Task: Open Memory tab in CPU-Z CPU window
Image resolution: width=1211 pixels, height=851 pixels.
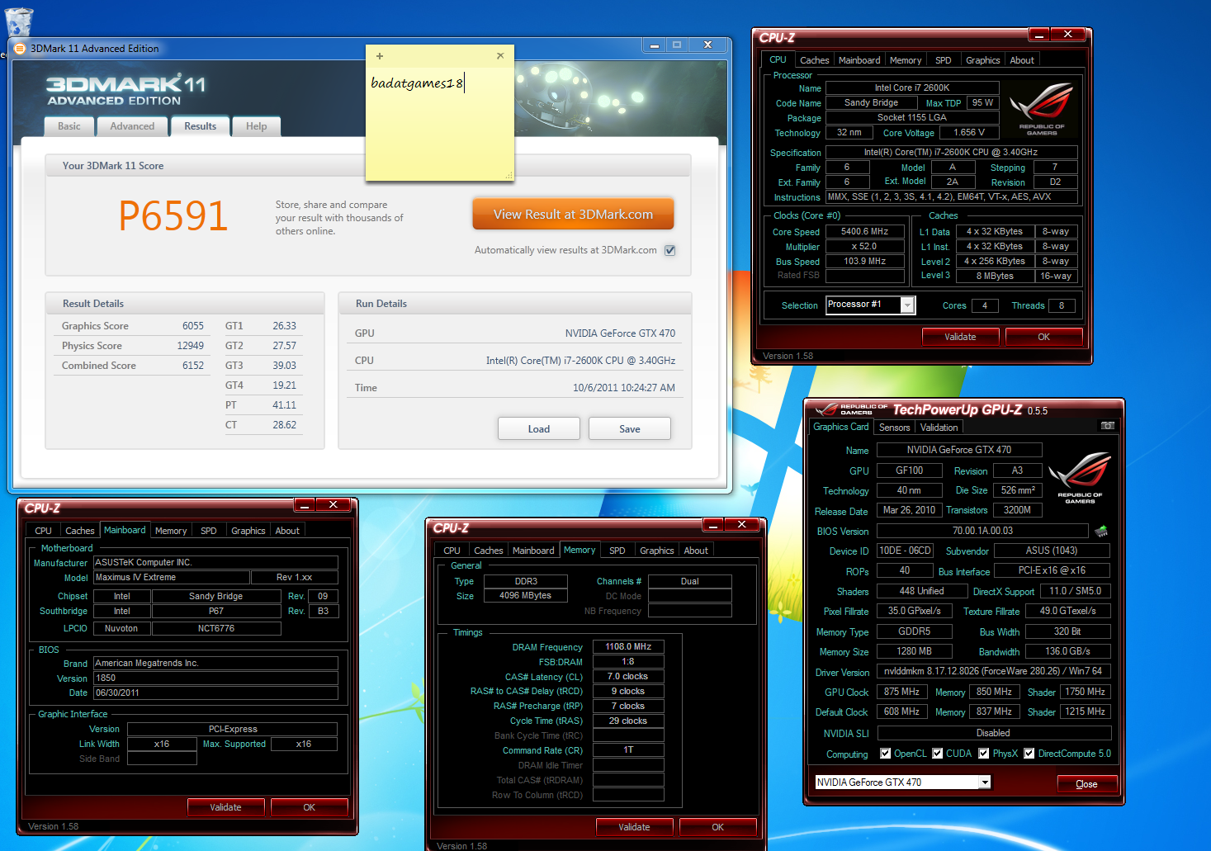Action: coord(906,60)
